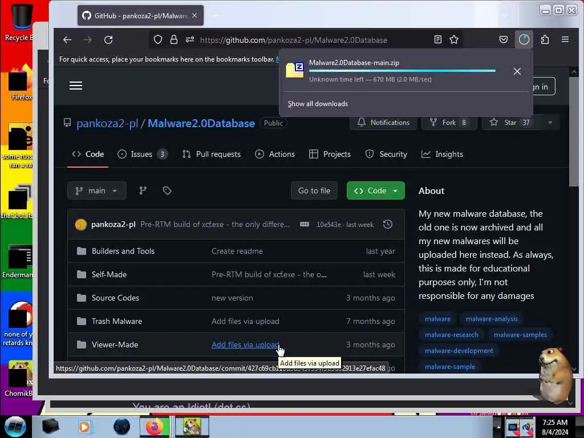Expand the green Code dropdown button
Viewport: 584px width, 438px height.
375,190
